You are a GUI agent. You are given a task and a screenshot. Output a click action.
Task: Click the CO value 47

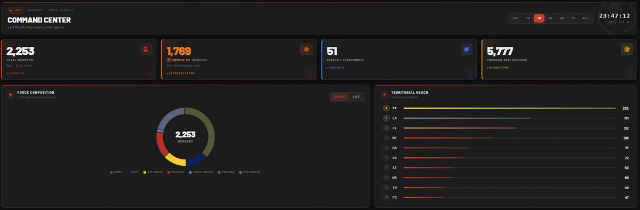[x=627, y=197]
